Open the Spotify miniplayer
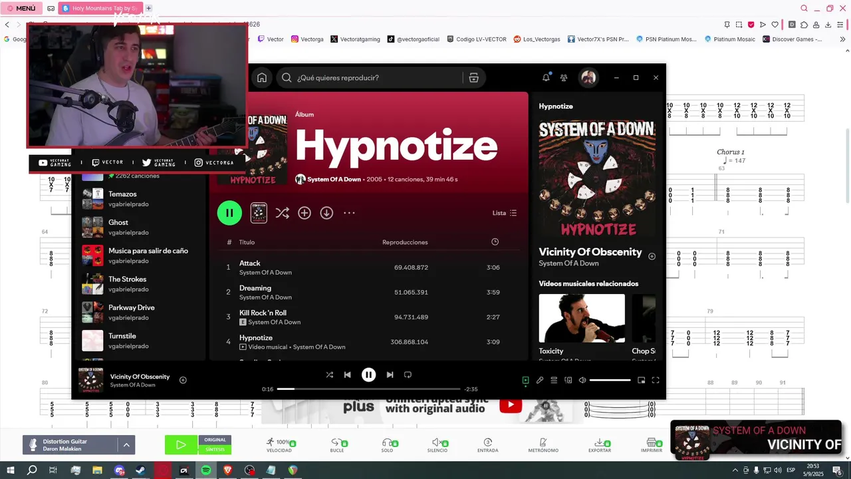The width and height of the screenshot is (851, 479). [x=641, y=381]
